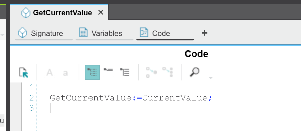Click line number 1 in gutter
This screenshot has height=131, width=301.
point(31,88)
